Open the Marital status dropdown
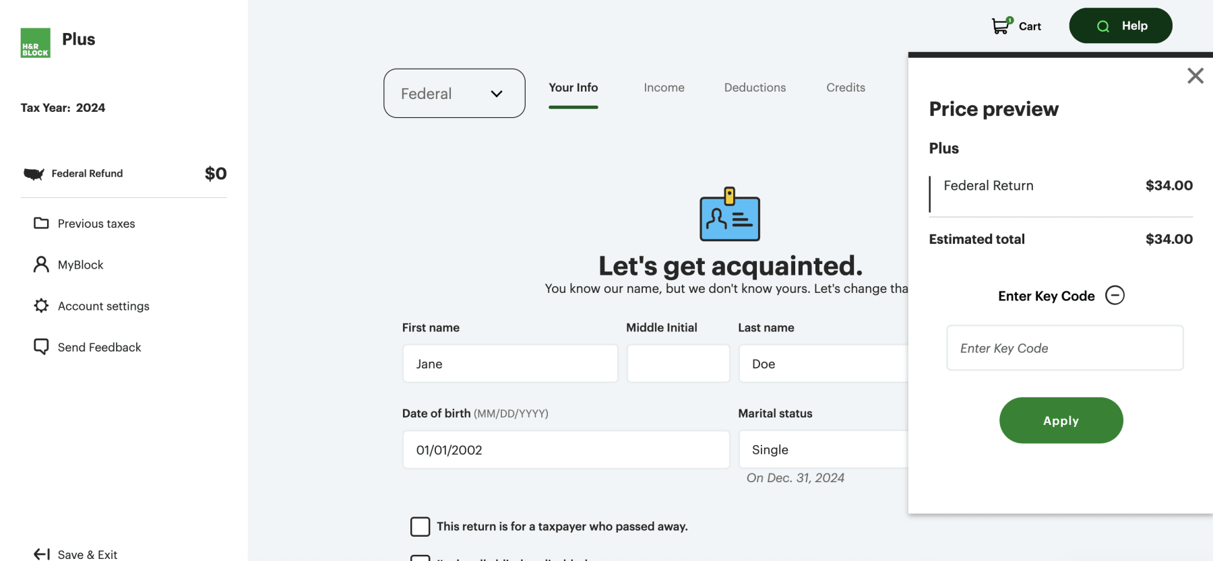This screenshot has width=1213, height=561. pos(823,450)
